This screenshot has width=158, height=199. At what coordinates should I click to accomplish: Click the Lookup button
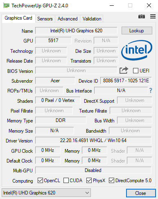pyautogui.click(x=137, y=31)
